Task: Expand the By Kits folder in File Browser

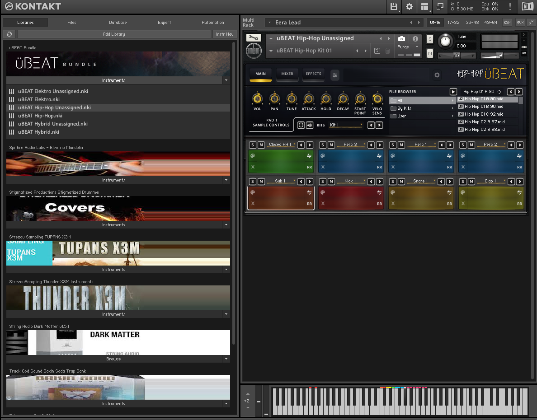Action: click(x=423, y=108)
